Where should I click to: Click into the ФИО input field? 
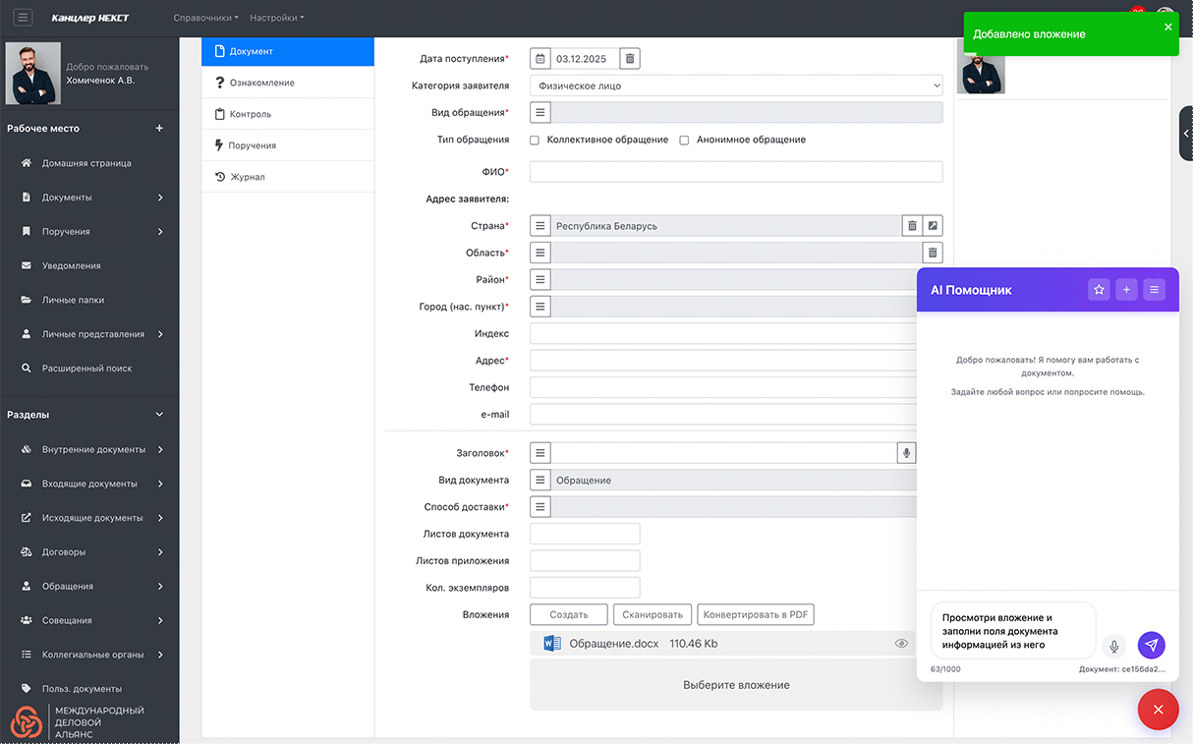click(735, 172)
